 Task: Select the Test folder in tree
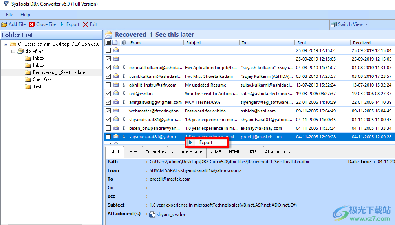[x=37, y=87]
